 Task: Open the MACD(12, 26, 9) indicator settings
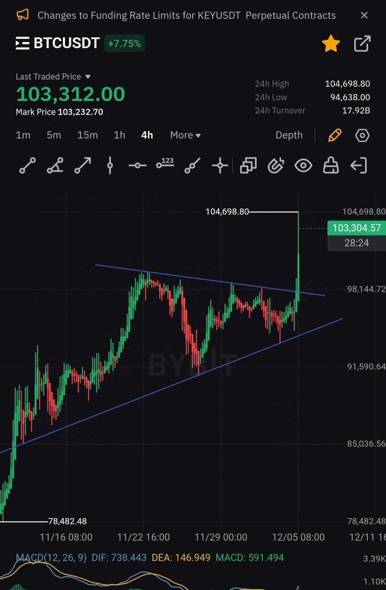coord(51,558)
